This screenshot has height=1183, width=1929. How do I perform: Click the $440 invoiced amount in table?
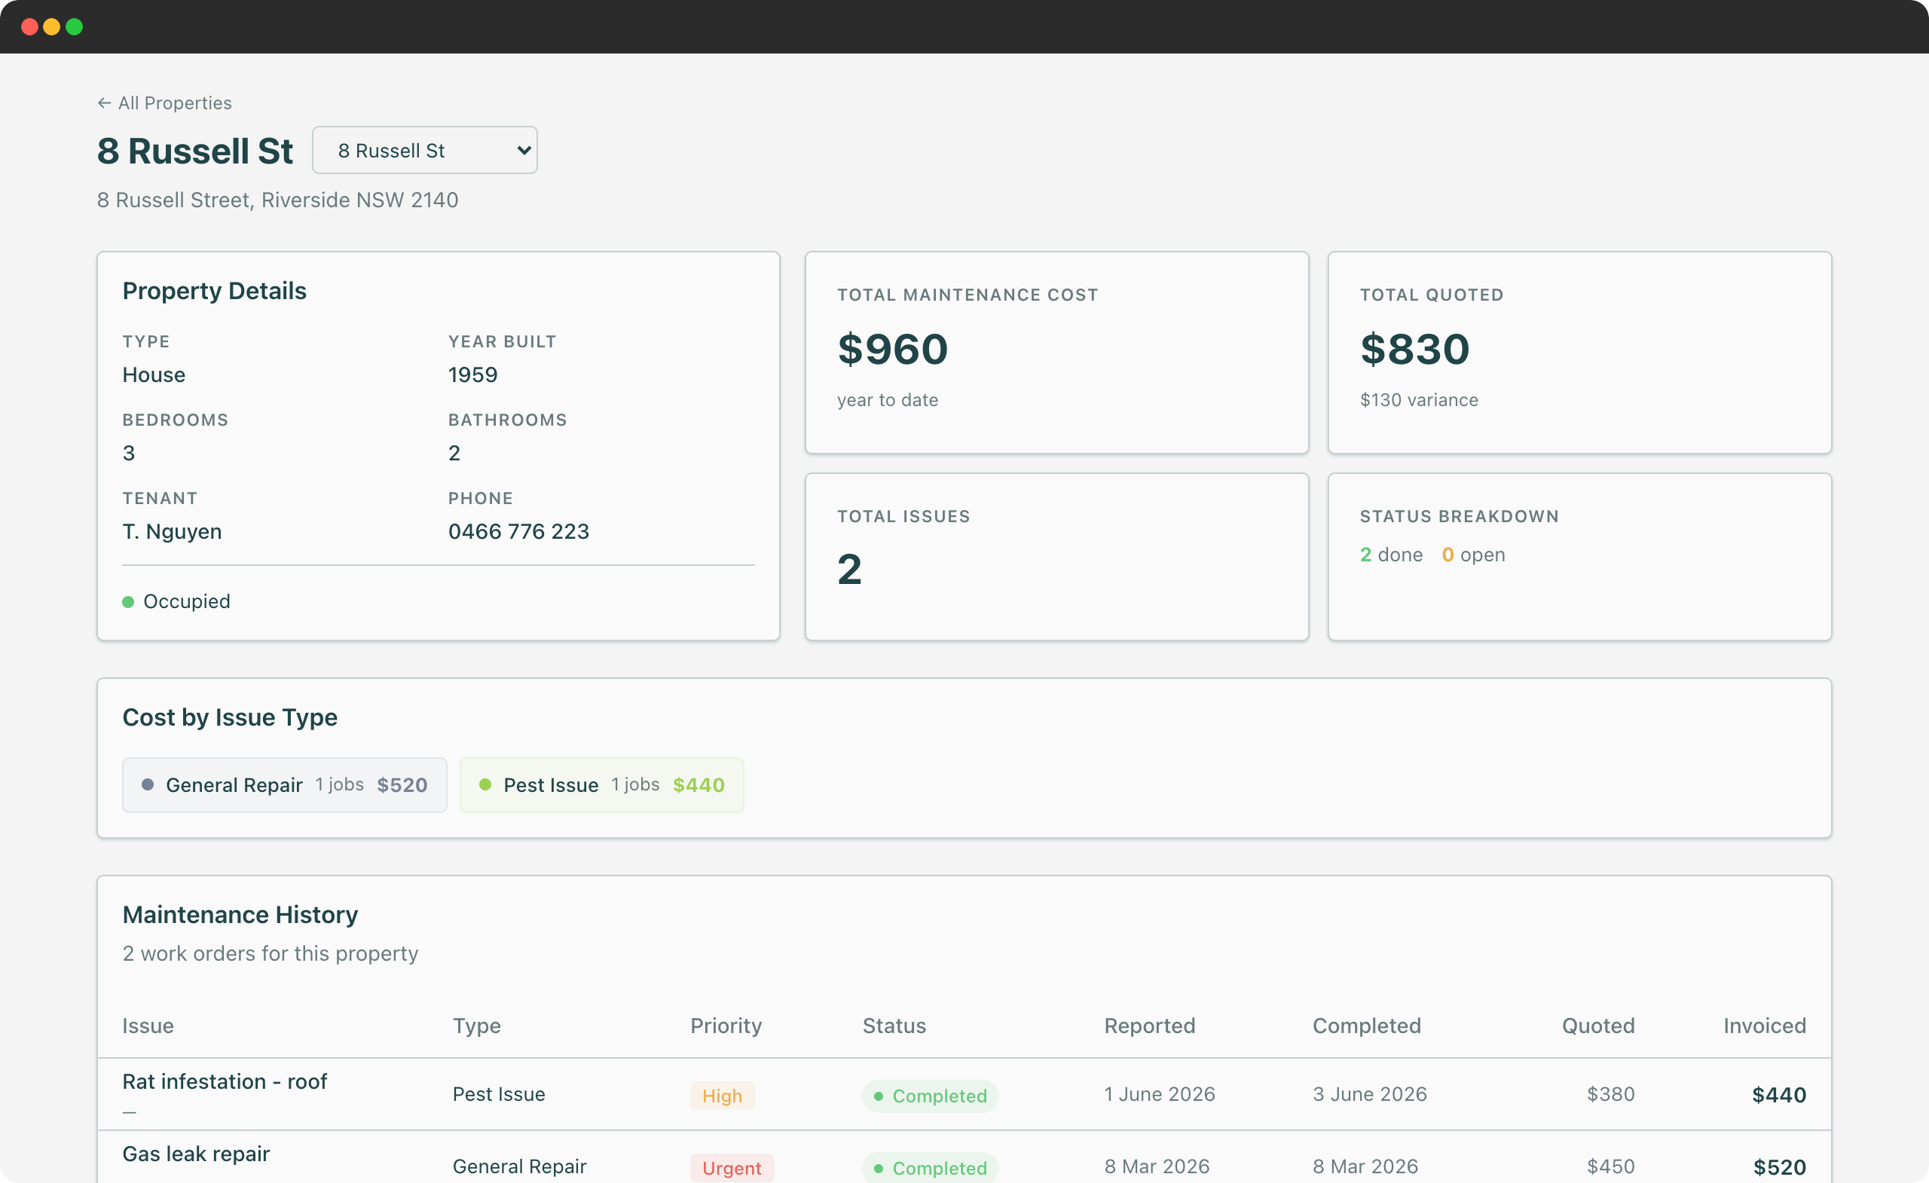(1779, 1095)
